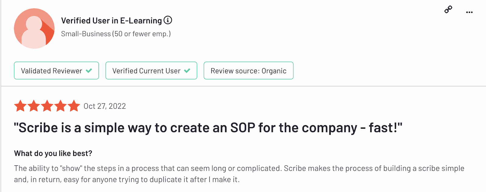Image resolution: width=486 pixels, height=192 pixels.
Task: Click the Small-Business company size text
Action: click(x=116, y=34)
